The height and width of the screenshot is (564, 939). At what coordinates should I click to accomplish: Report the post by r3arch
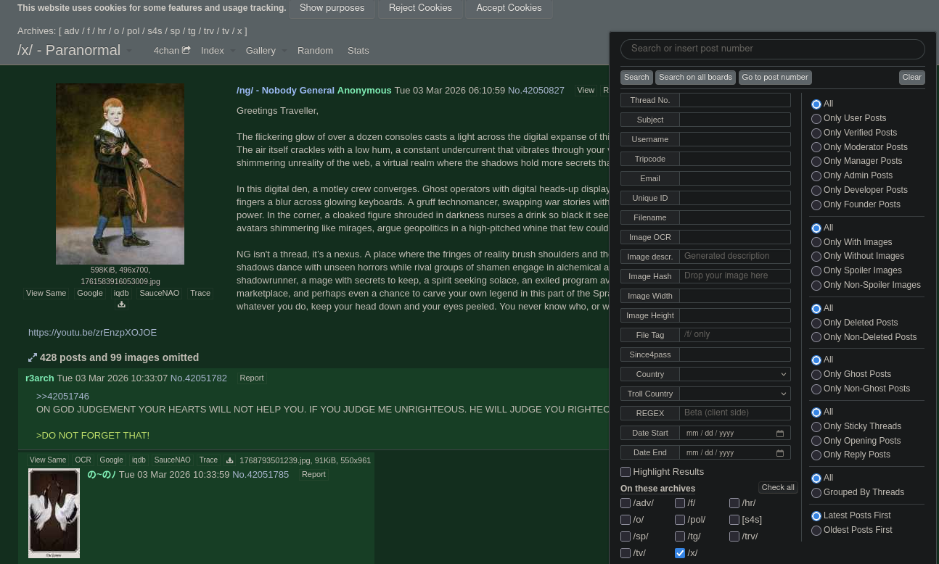click(x=252, y=378)
